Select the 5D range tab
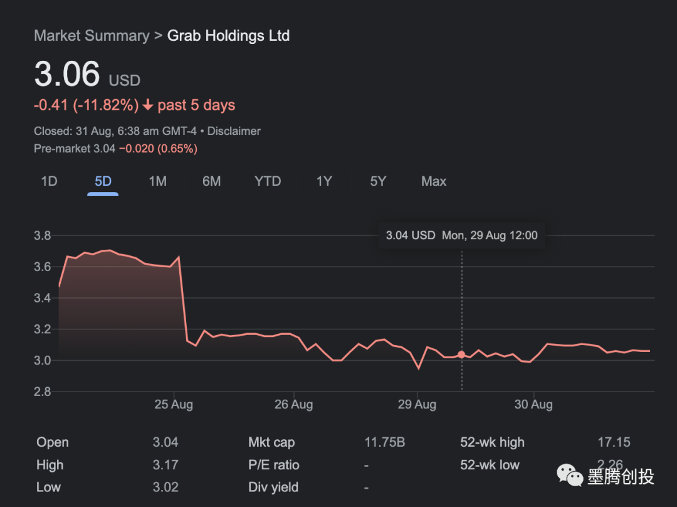Screen dimensions: 677x507 click(x=103, y=181)
